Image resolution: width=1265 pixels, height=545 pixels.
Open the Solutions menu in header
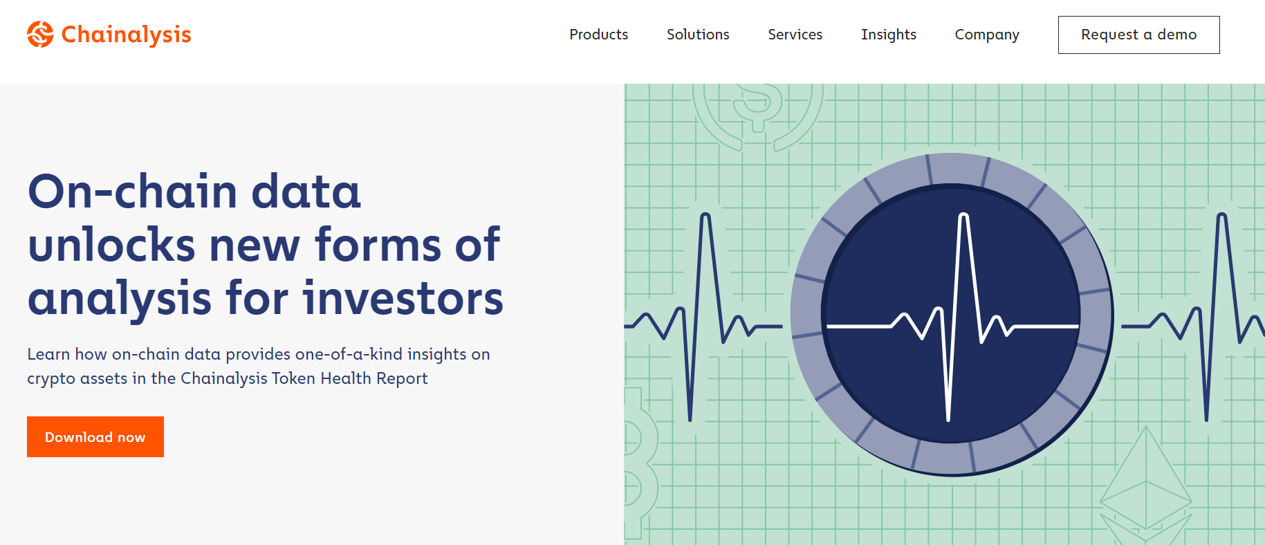click(698, 35)
